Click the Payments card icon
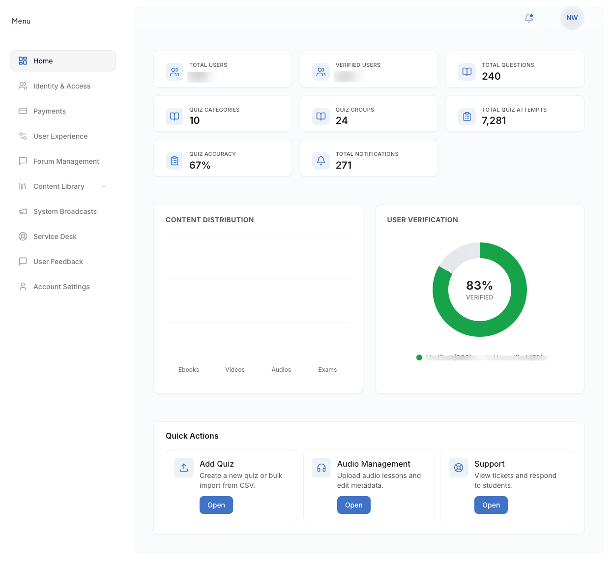Image resolution: width=612 pixels, height=566 pixels. click(x=23, y=111)
